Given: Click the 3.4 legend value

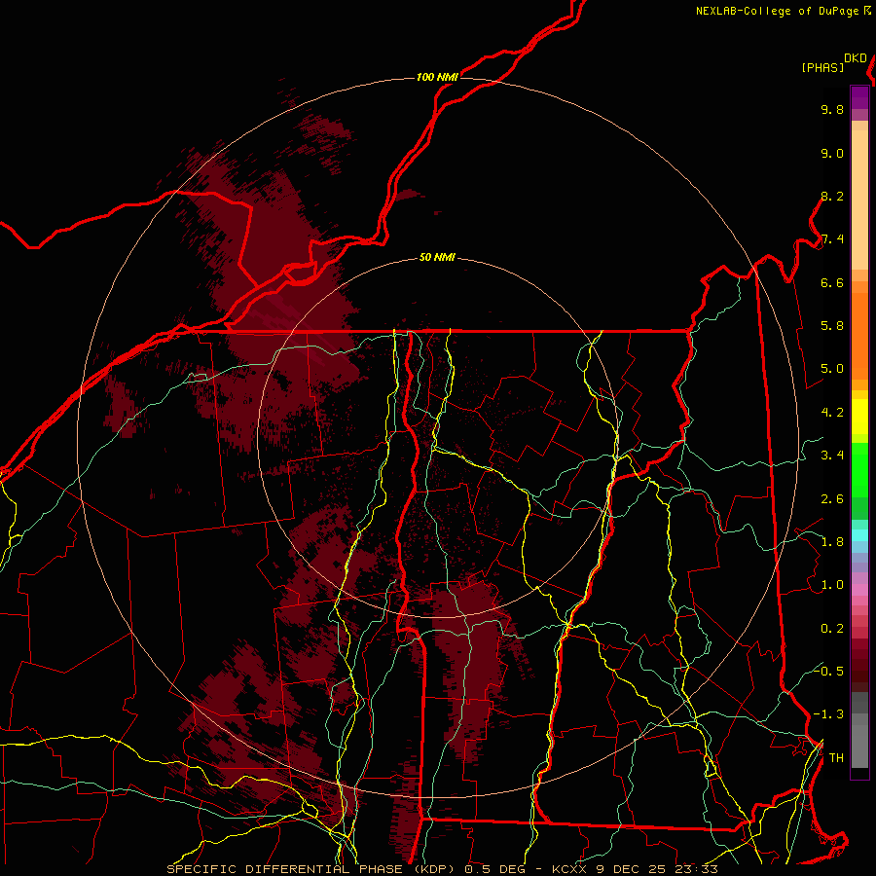Looking at the screenshot, I should click(832, 456).
